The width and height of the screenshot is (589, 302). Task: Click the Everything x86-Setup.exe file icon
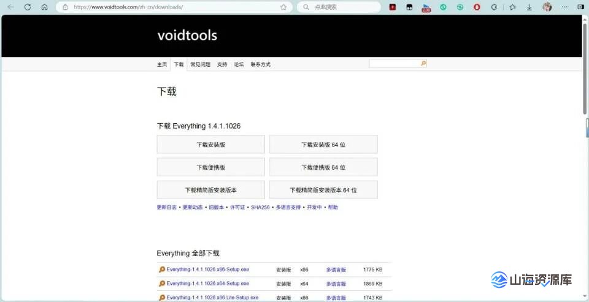click(x=162, y=270)
